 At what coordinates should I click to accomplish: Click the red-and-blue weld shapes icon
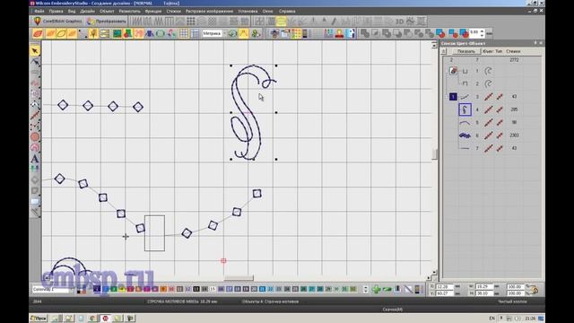440,34
